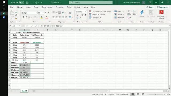Apply Percent Style format

click(82, 15)
